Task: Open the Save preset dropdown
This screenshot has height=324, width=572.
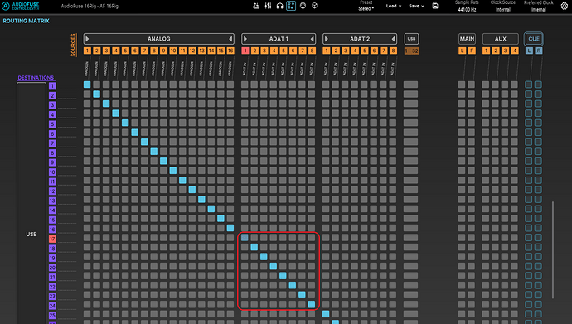Action: point(416,6)
